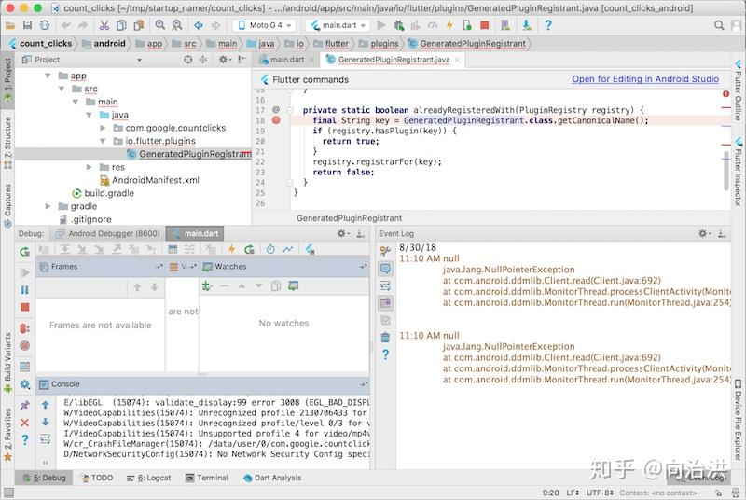Click the editor's vertical scrollbar thumb
Image resolution: width=746 pixels, height=500 pixels.
point(726,171)
